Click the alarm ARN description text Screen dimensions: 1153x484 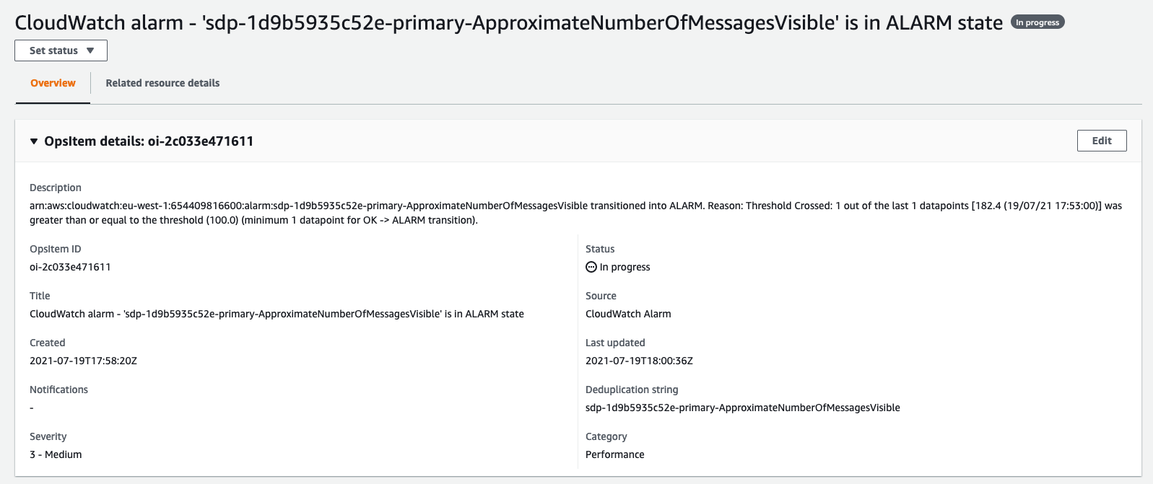[x=576, y=213]
